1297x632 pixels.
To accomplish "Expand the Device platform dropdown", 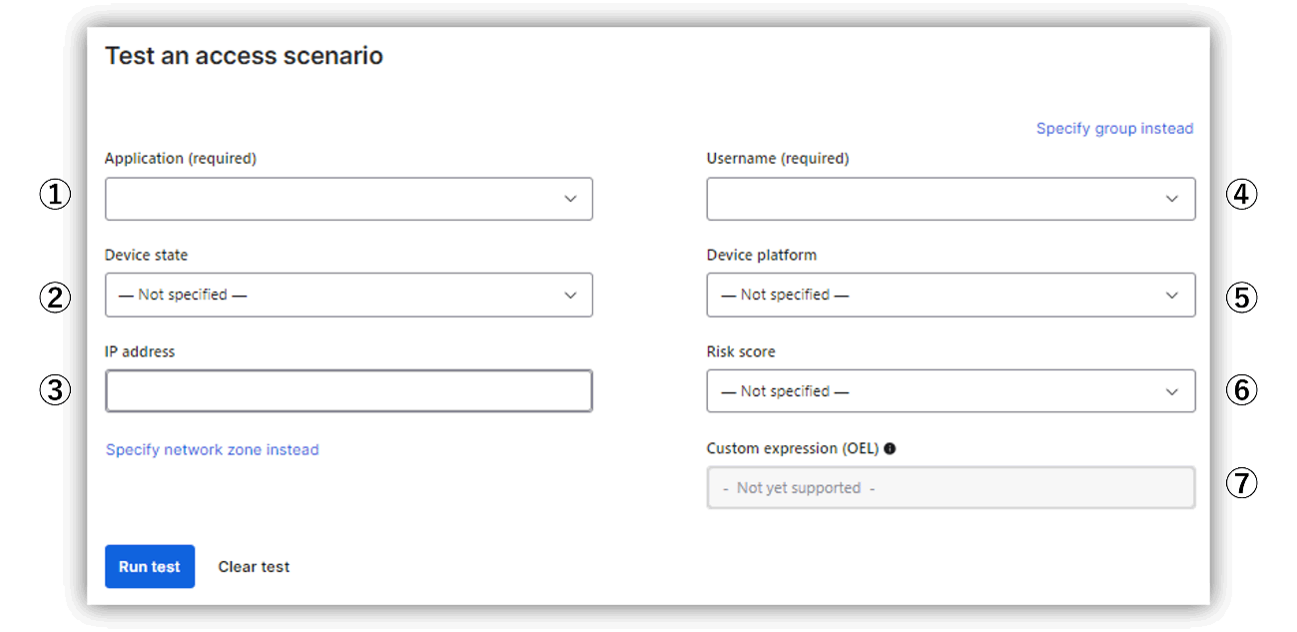I will point(950,296).
